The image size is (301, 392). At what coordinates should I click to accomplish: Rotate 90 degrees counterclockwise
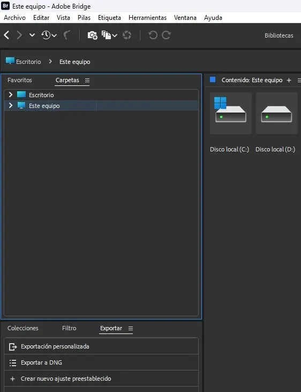pos(153,35)
